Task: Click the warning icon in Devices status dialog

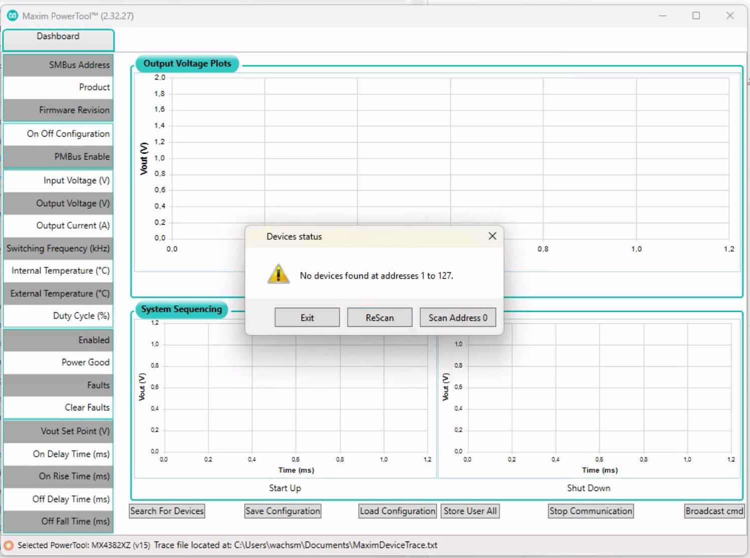Action: click(278, 274)
